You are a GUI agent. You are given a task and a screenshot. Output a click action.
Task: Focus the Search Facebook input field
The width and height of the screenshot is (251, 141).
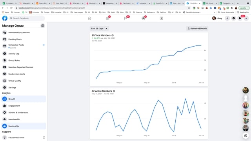click(27, 18)
